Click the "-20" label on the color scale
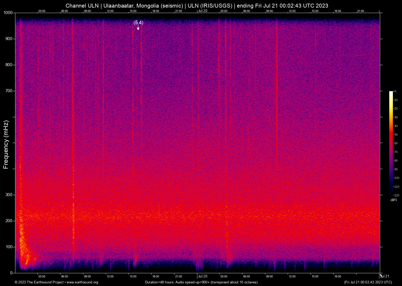This screenshot has height=286, width=402. pyautogui.click(x=395, y=109)
